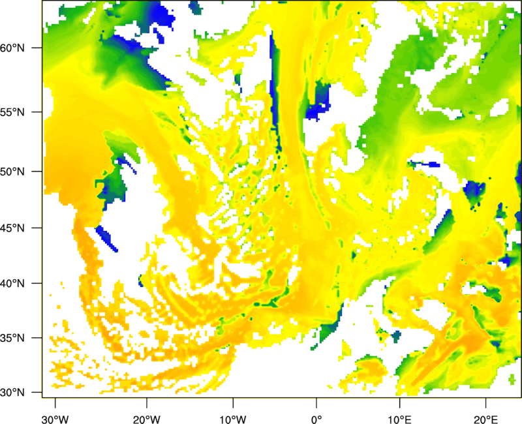522x424 pixels.
Task: Click the 55°N latitude label
Action: (12, 112)
